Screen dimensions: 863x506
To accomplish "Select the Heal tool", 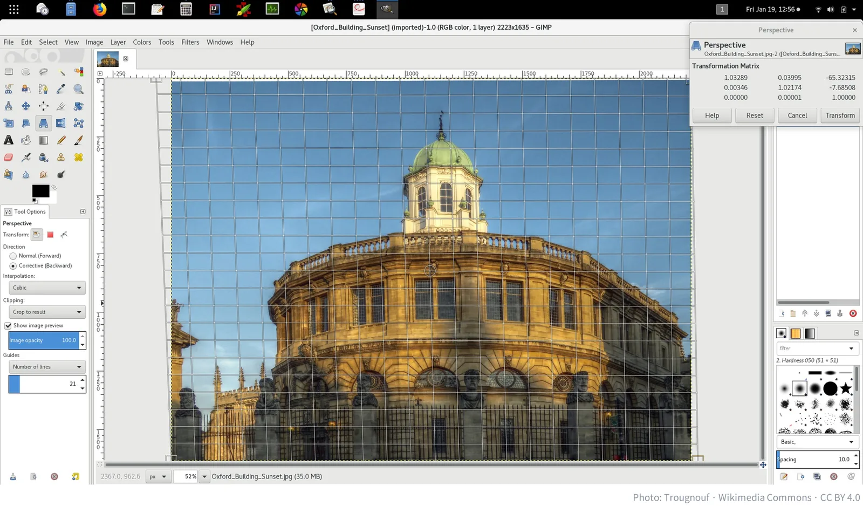I will tap(79, 158).
